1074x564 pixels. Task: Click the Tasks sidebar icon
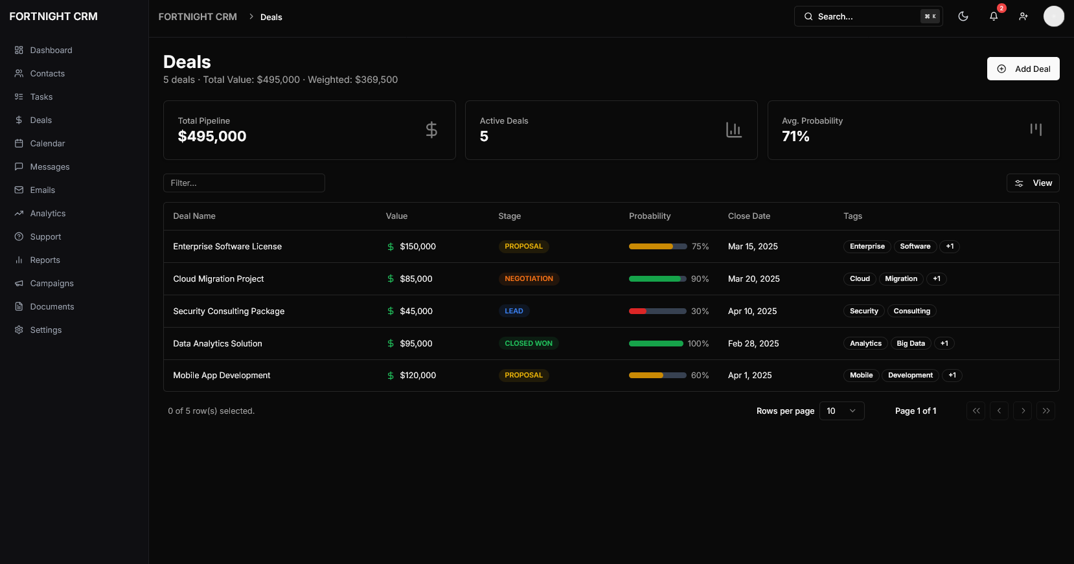click(x=19, y=96)
